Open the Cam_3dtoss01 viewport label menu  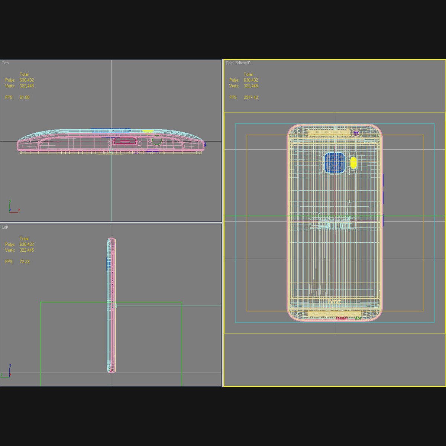pyautogui.click(x=238, y=63)
